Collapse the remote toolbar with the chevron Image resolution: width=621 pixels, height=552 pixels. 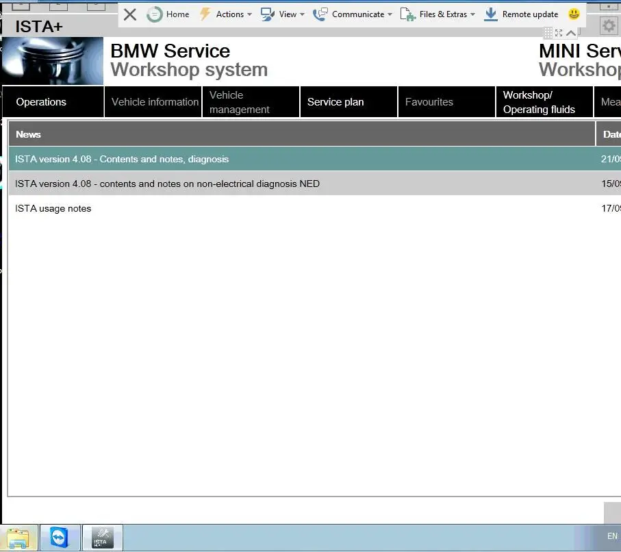click(571, 33)
